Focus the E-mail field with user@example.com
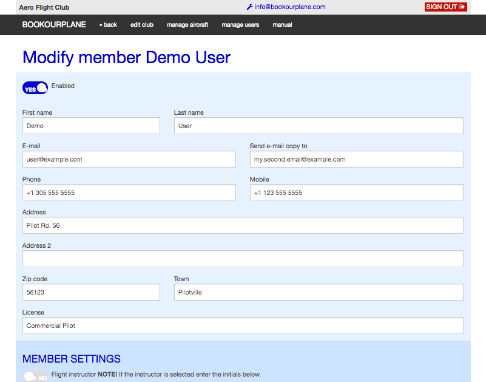The height and width of the screenshot is (382, 486). tap(129, 159)
